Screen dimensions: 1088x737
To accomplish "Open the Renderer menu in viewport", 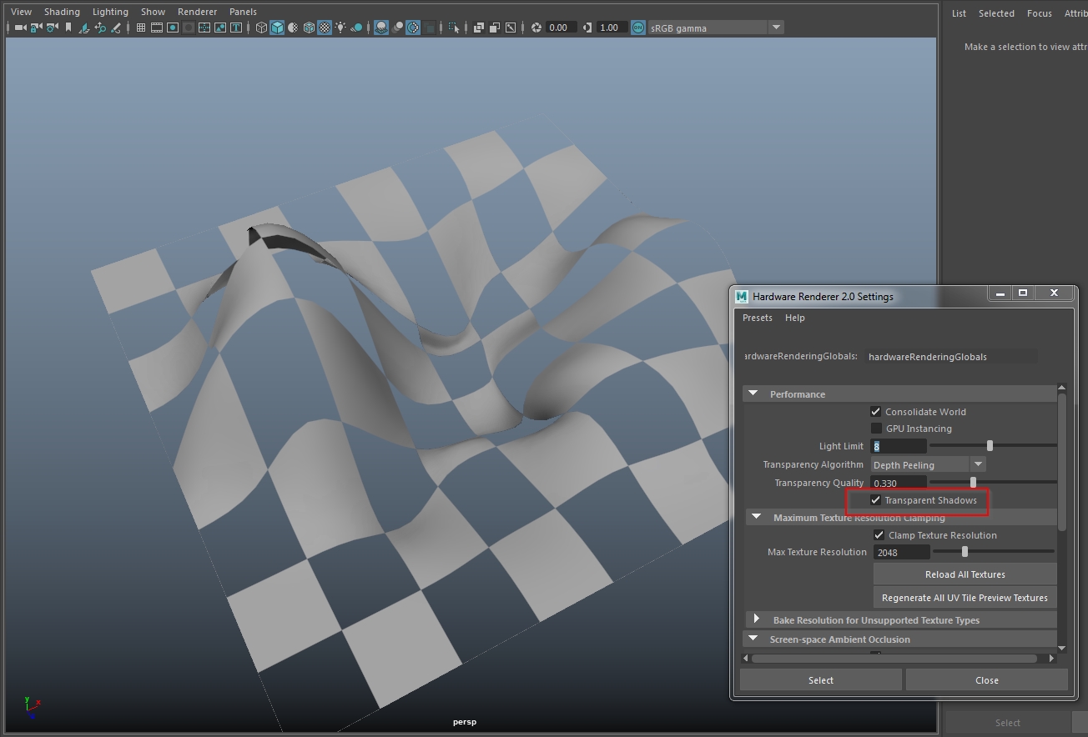I will tap(197, 12).
